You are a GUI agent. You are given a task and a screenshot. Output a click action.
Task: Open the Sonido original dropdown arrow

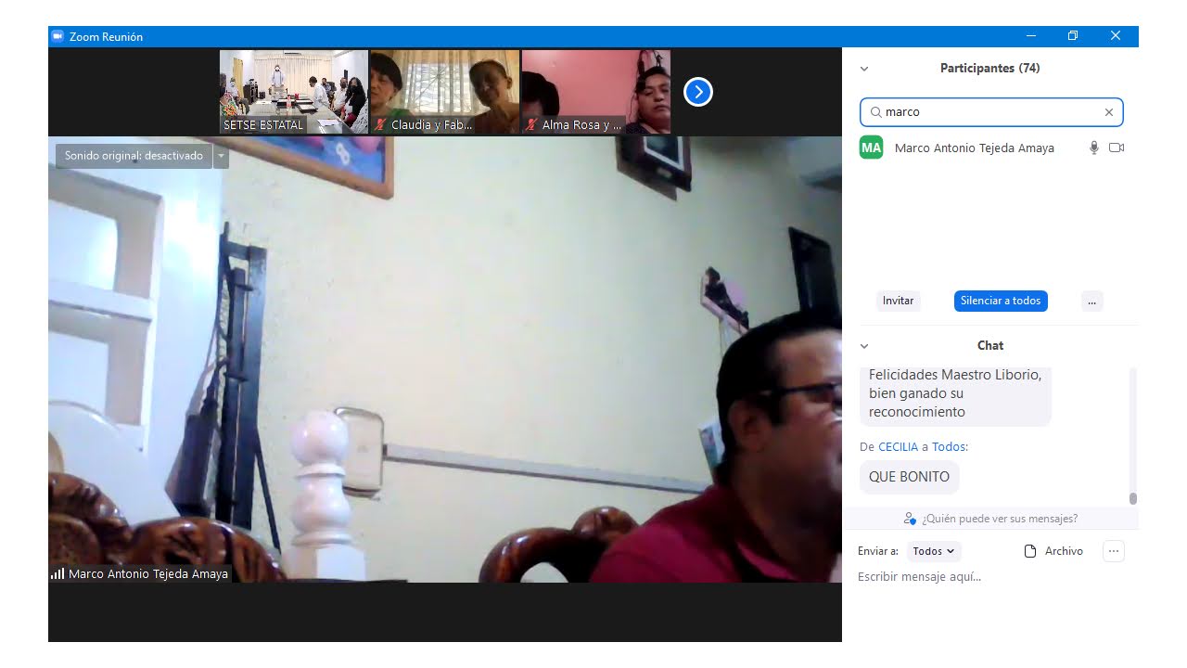(221, 156)
